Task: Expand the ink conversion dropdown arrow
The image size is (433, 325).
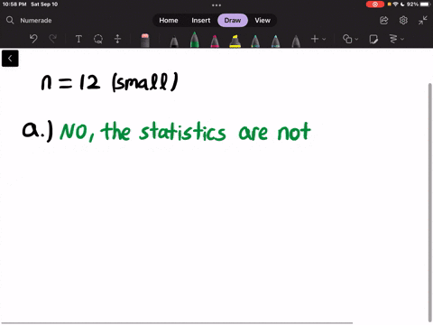Action: [x=402, y=39]
